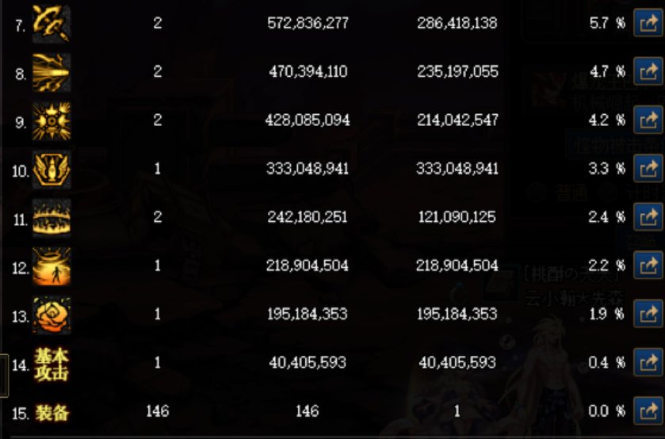The height and width of the screenshot is (439, 665).
Task: Select the bullet beam skill icon in row 8
Action: pos(52,73)
